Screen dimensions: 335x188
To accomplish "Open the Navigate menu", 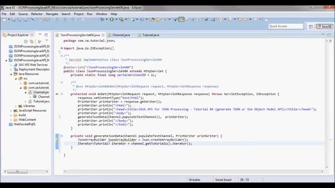I will tap(52, 14).
